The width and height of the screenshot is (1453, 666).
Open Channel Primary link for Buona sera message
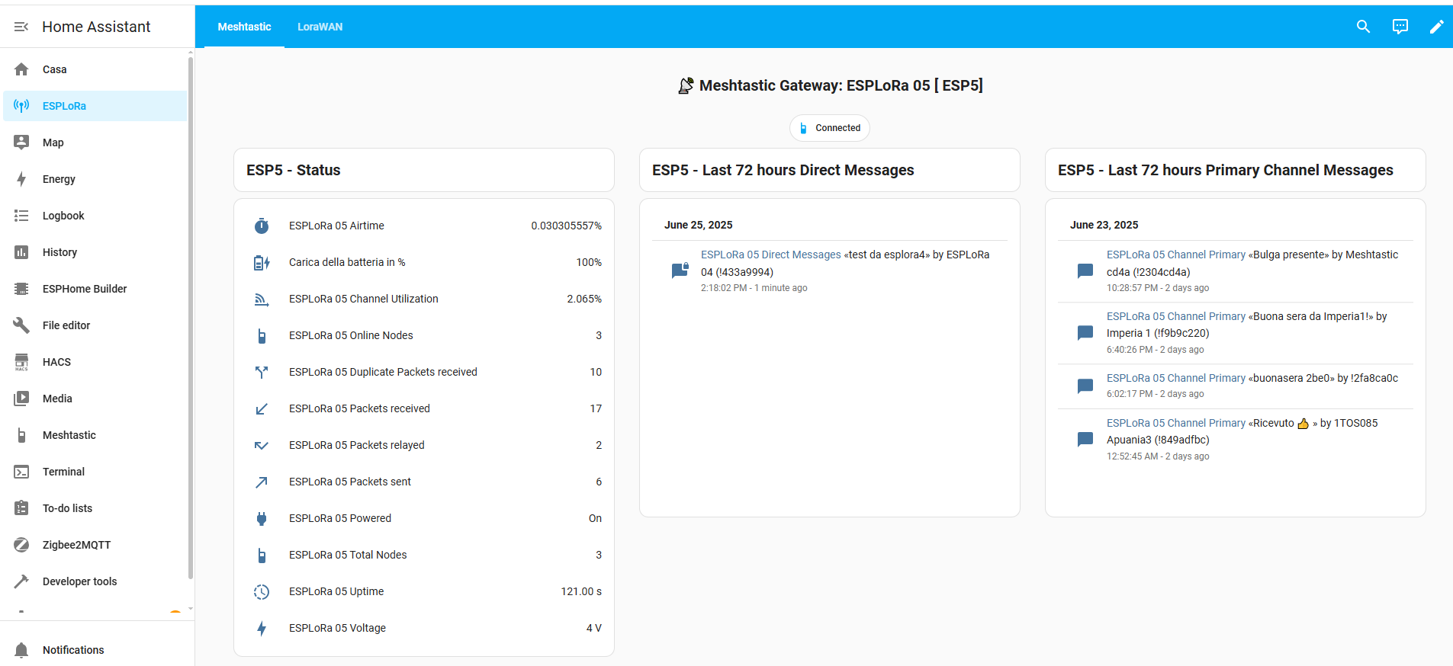tap(1175, 316)
